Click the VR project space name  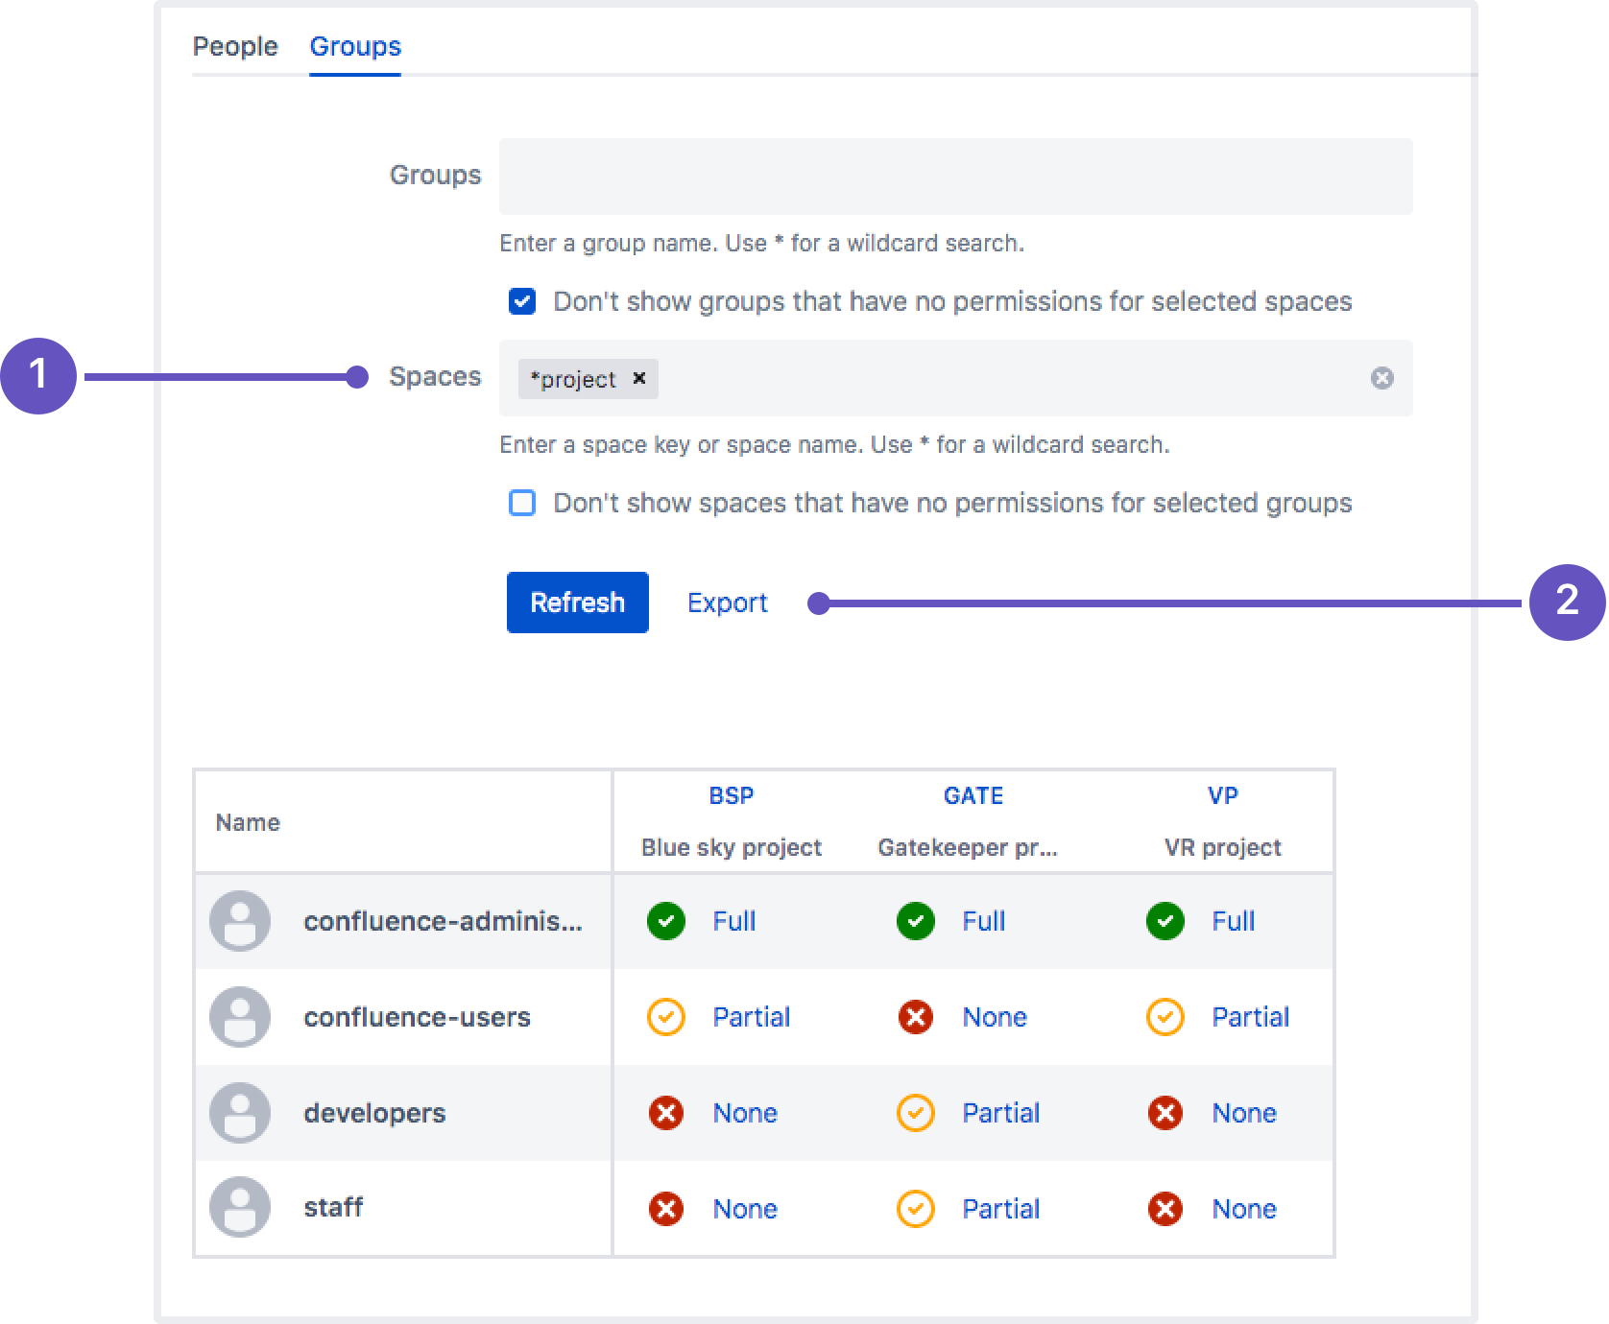[x=1223, y=848]
